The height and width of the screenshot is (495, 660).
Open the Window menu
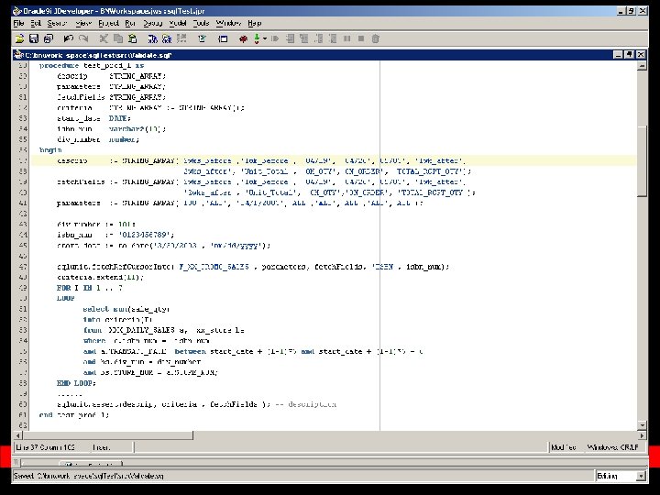pyautogui.click(x=228, y=23)
